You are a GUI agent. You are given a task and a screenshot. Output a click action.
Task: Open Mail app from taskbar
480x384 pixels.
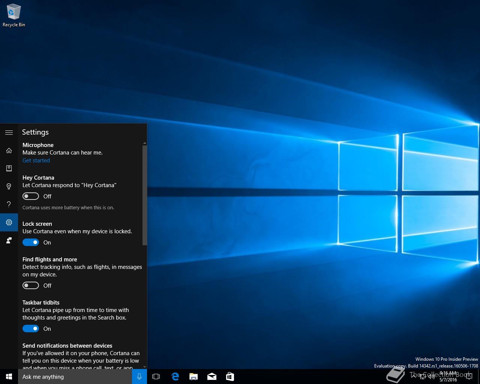(x=211, y=376)
